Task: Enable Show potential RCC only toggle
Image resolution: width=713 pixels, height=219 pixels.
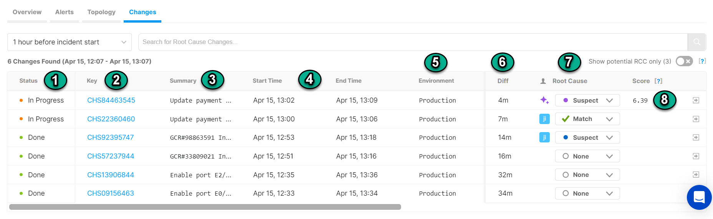Action: pyautogui.click(x=684, y=61)
